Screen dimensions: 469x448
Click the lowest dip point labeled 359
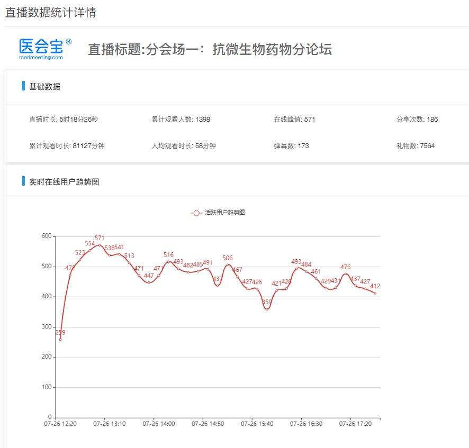[x=267, y=309]
